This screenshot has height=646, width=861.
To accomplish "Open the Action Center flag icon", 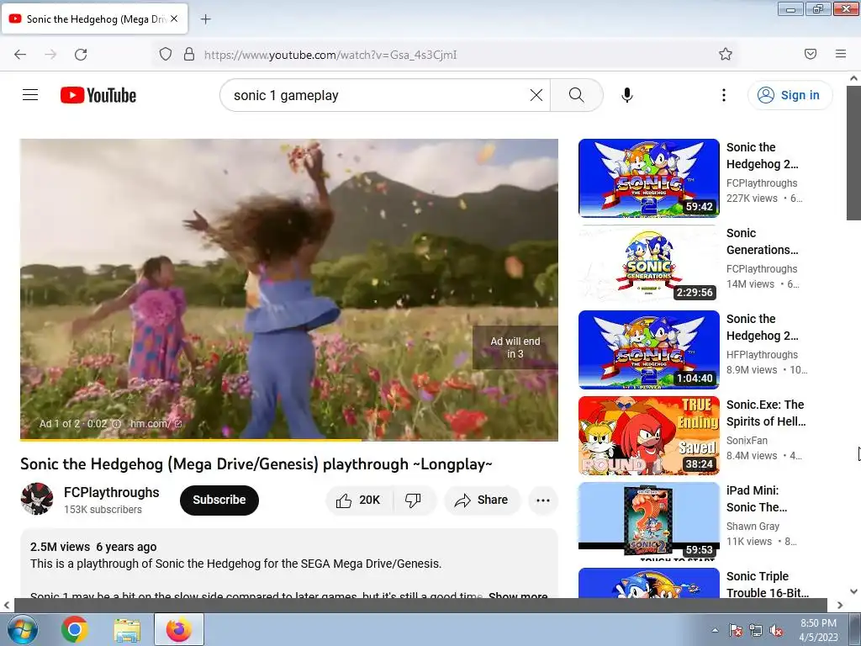I will (735, 630).
